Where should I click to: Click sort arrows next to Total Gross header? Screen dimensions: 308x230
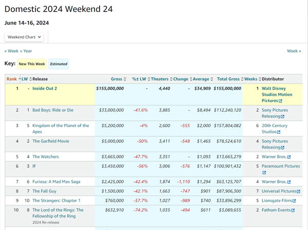pyautogui.click(x=242, y=79)
